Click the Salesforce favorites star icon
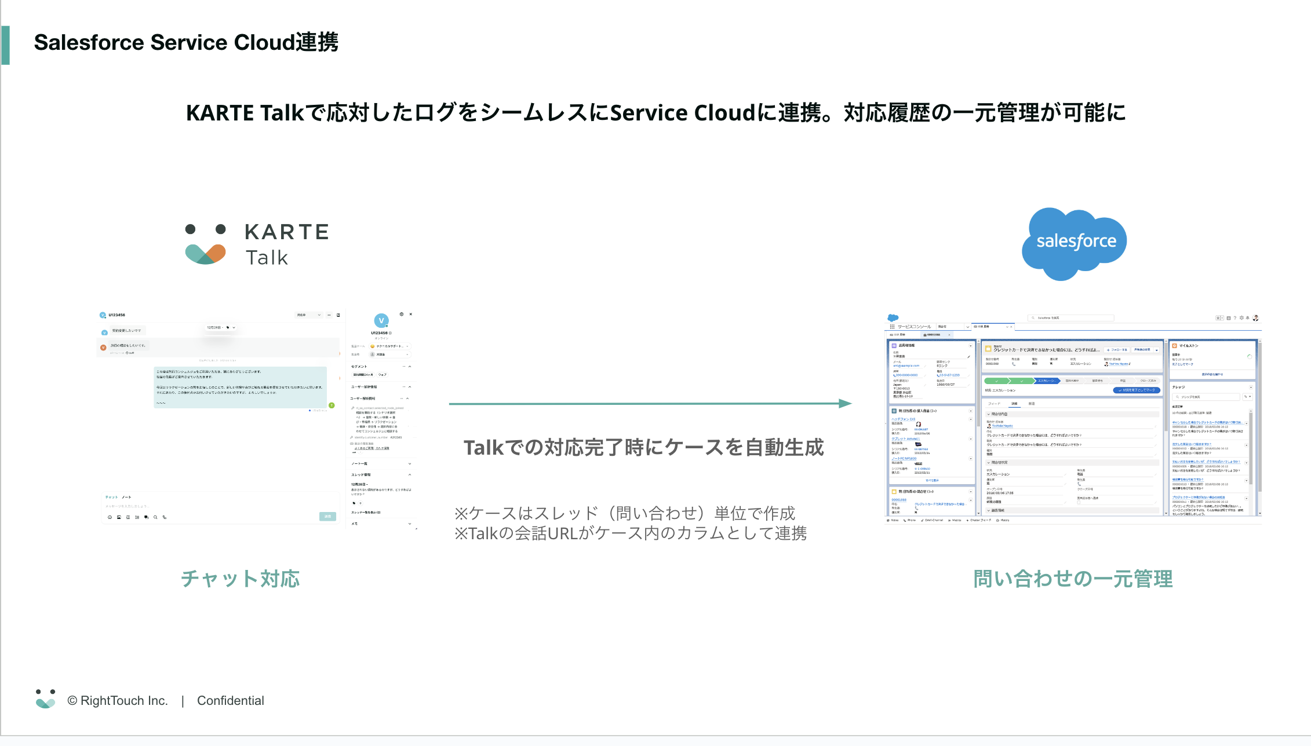The image size is (1311, 746). coord(1218,318)
